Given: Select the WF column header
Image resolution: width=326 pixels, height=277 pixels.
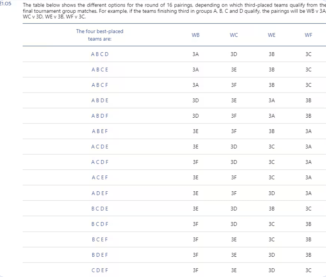Looking at the screenshot, I should click(x=308, y=35).
